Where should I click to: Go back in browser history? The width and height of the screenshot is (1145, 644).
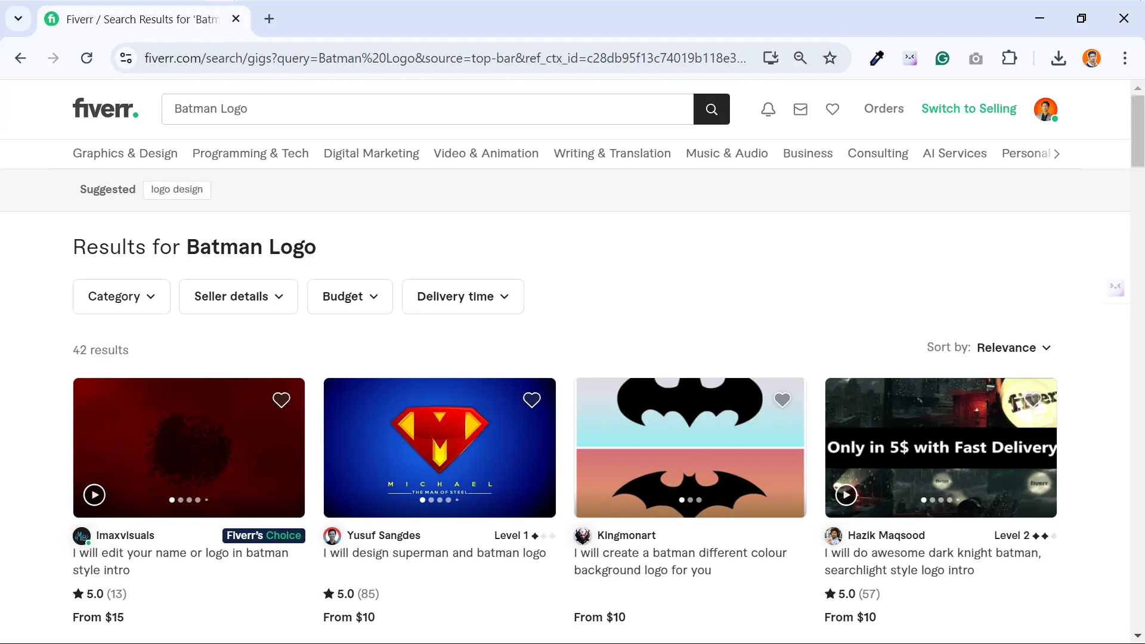click(20, 58)
